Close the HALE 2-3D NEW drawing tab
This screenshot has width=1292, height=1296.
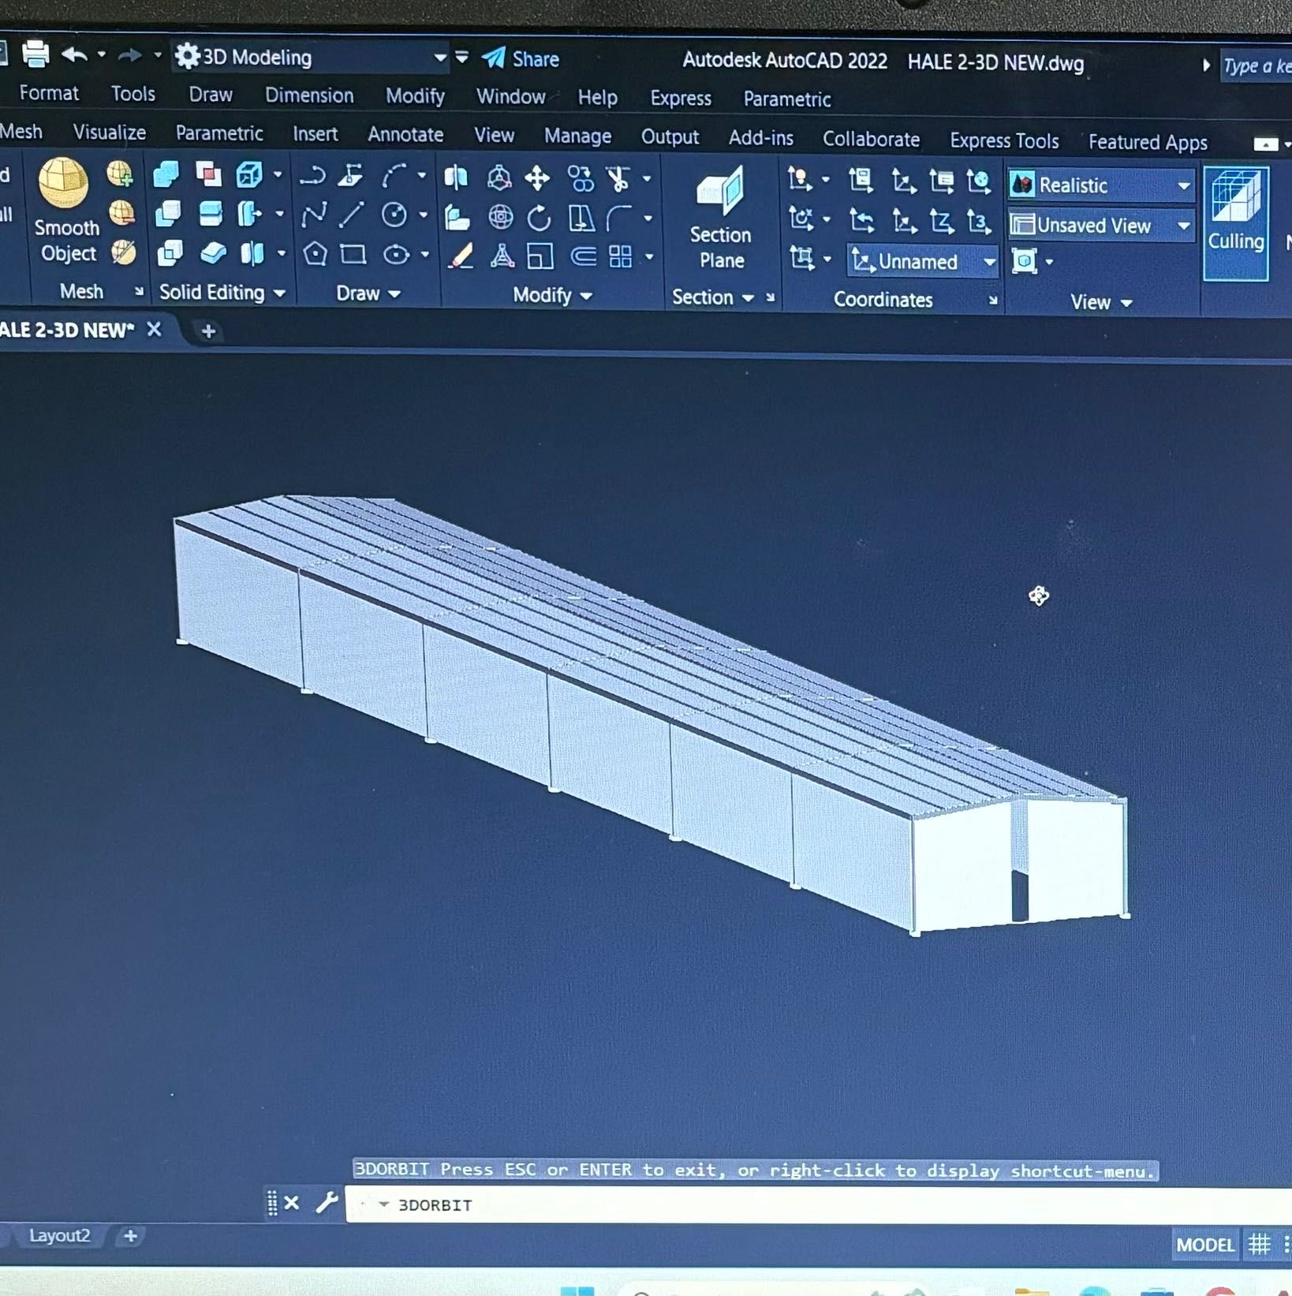click(x=154, y=329)
